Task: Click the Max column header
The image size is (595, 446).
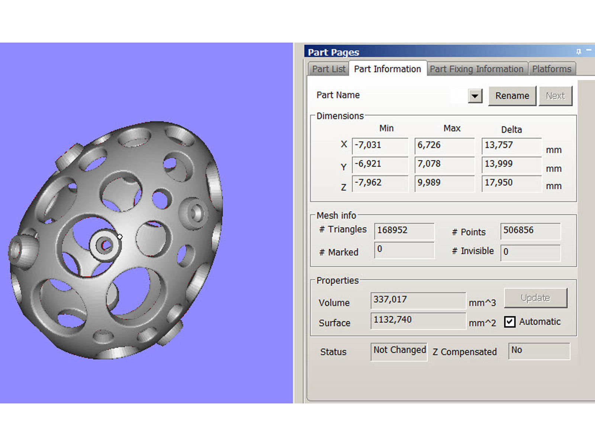Action: [x=452, y=128]
